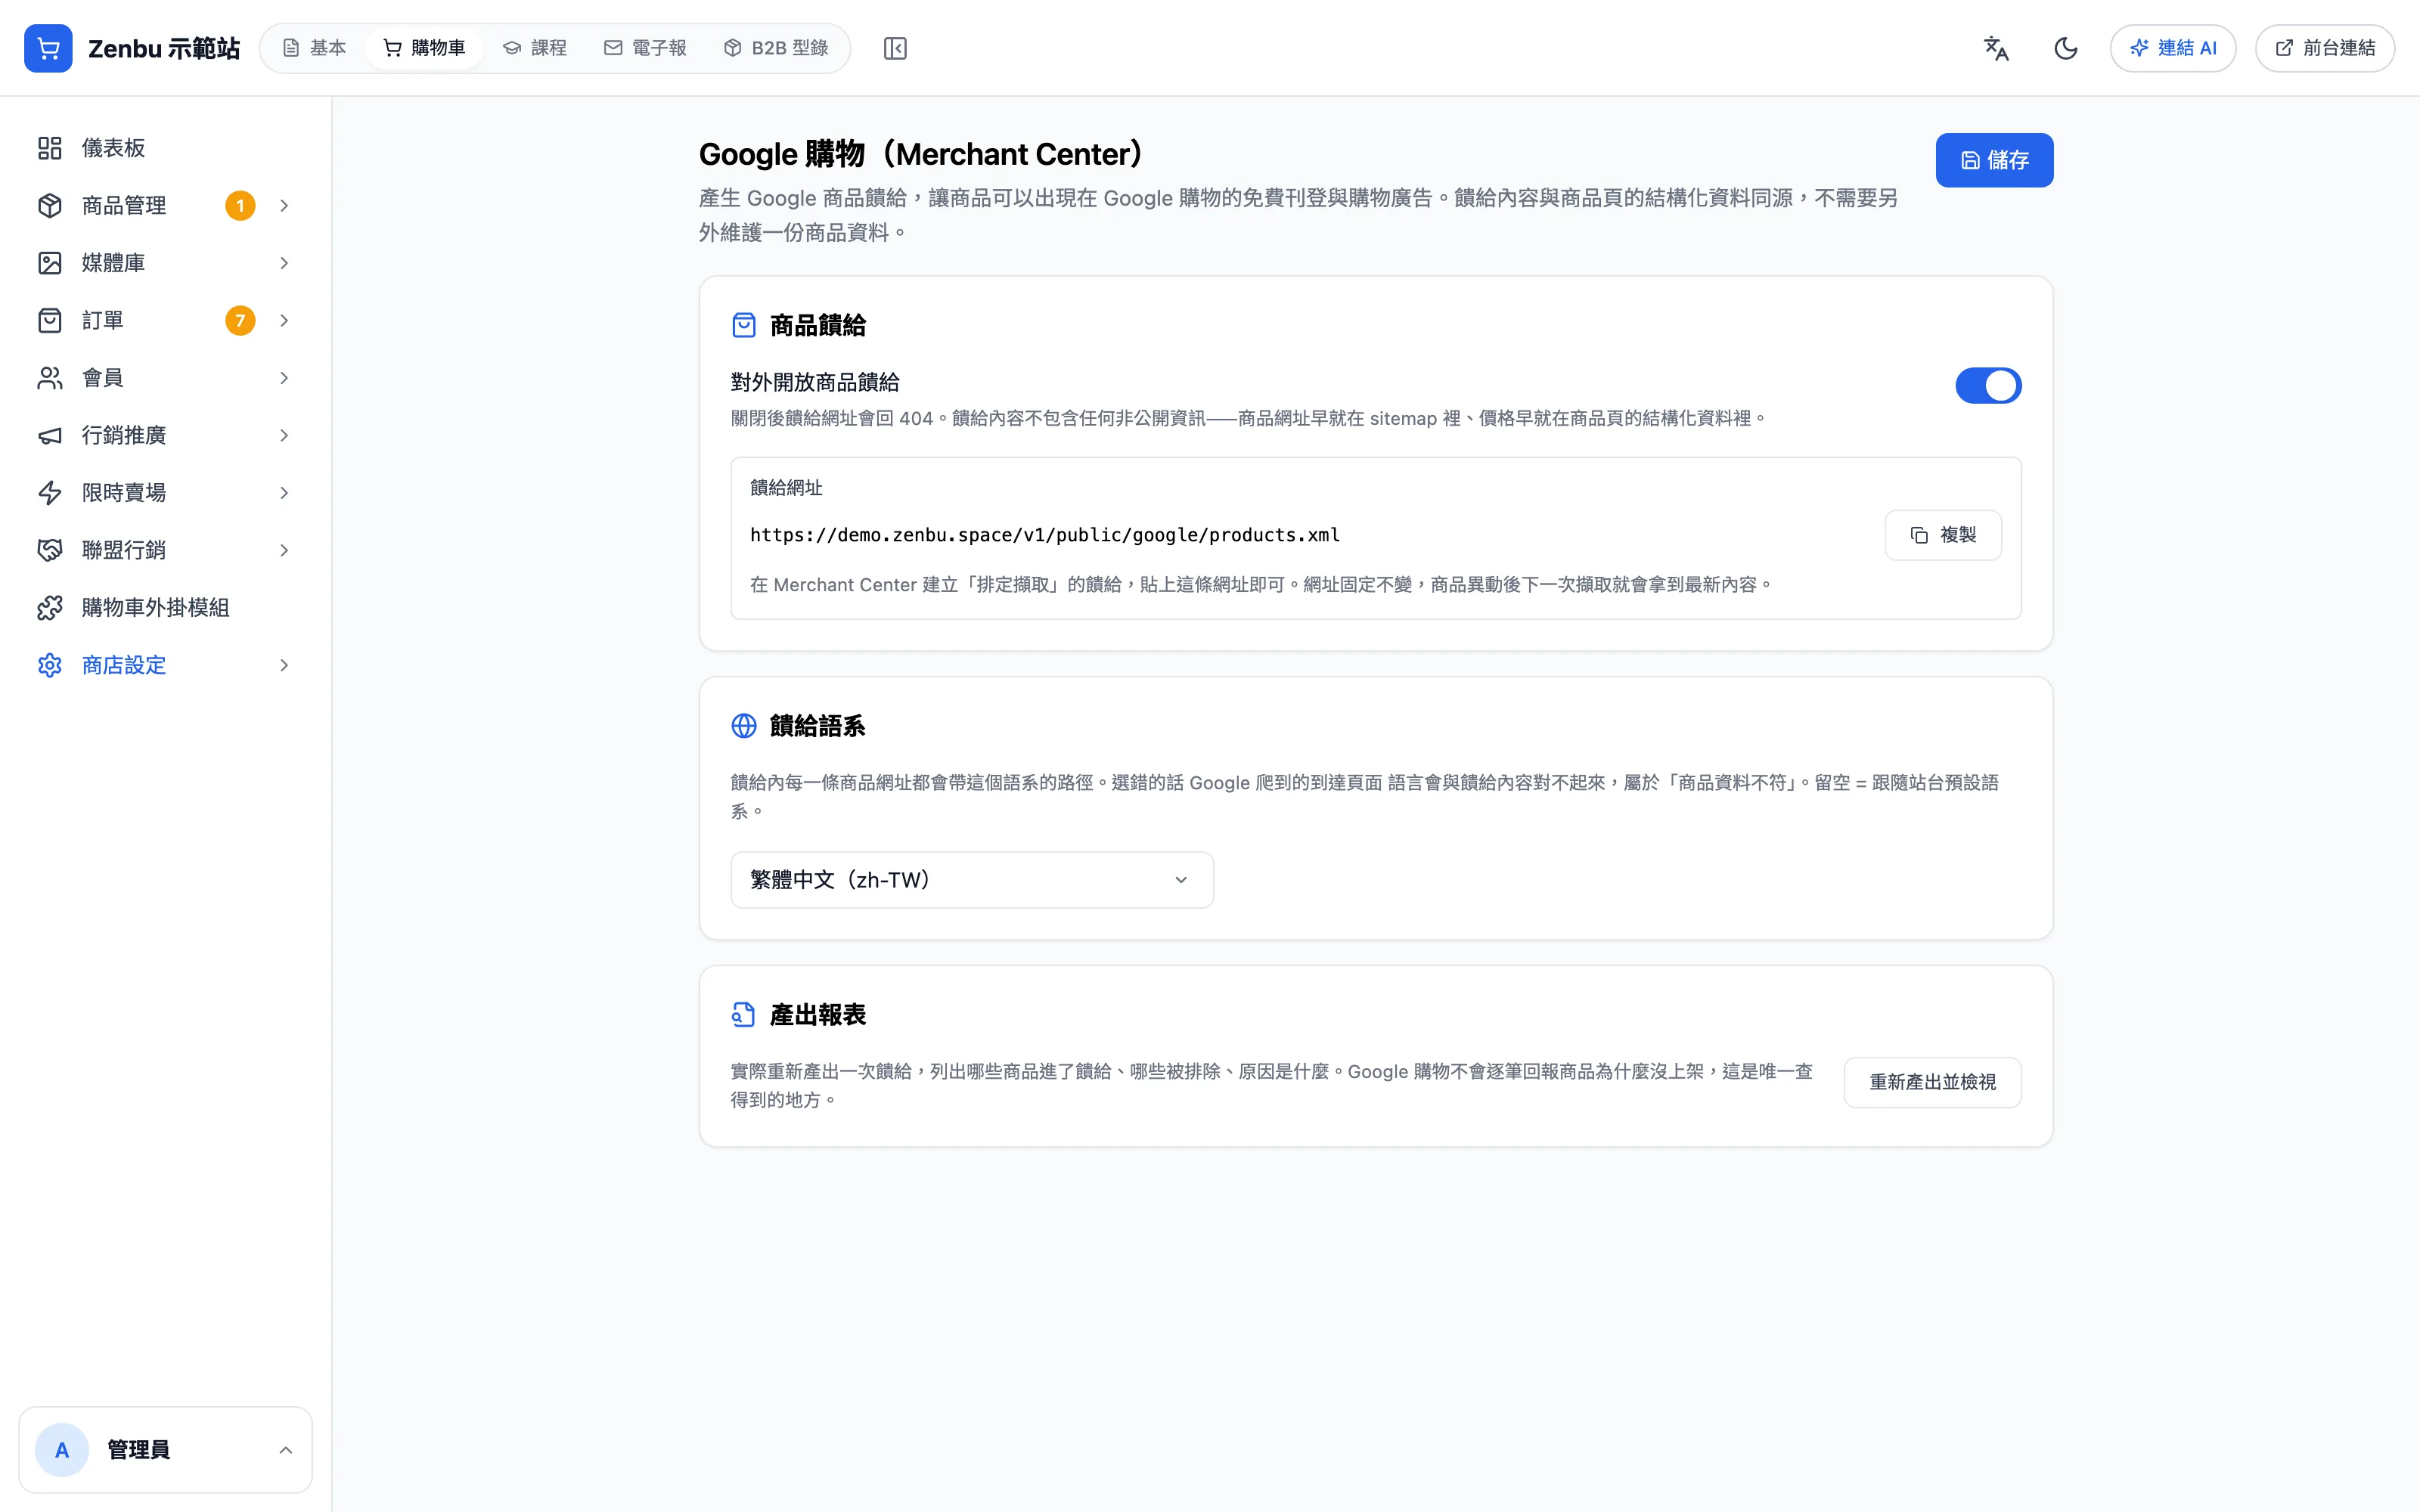Expand the 商店設定 chevron
The height and width of the screenshot is (1512, 2420).
click(284, 665)
